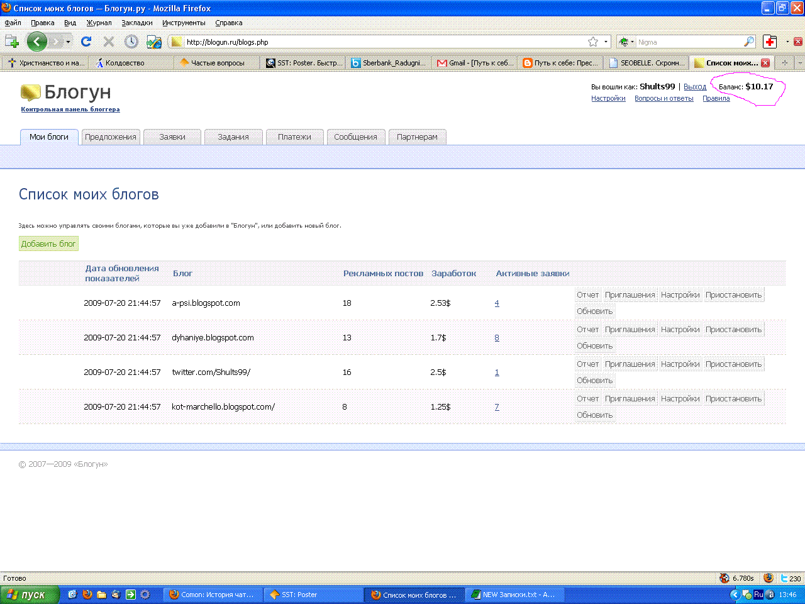Click the Windows пуск Start button
The height and width of the screenshot is (604, 805).
pyautogui.click(x=30, y=595)
